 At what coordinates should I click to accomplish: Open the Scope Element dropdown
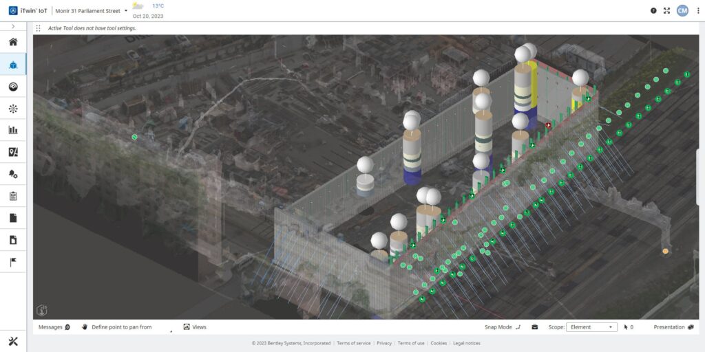591,327
